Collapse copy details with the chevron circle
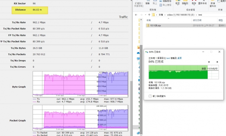 [x=150, y=96]
